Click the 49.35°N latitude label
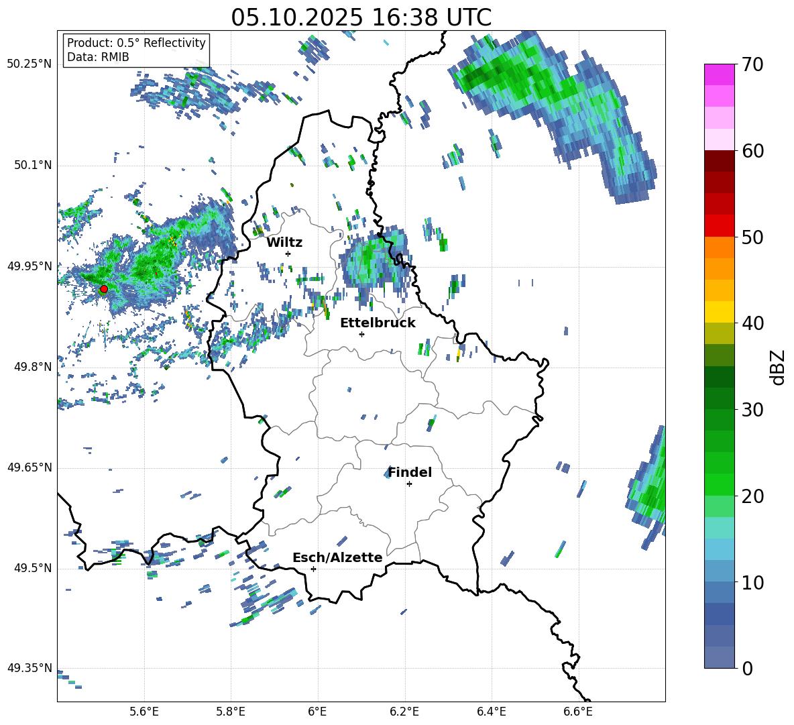 pos(30,668)
